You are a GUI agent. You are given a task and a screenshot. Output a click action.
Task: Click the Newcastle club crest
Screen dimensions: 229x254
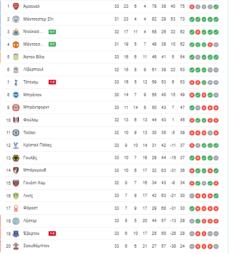click(x=16, y=32)
